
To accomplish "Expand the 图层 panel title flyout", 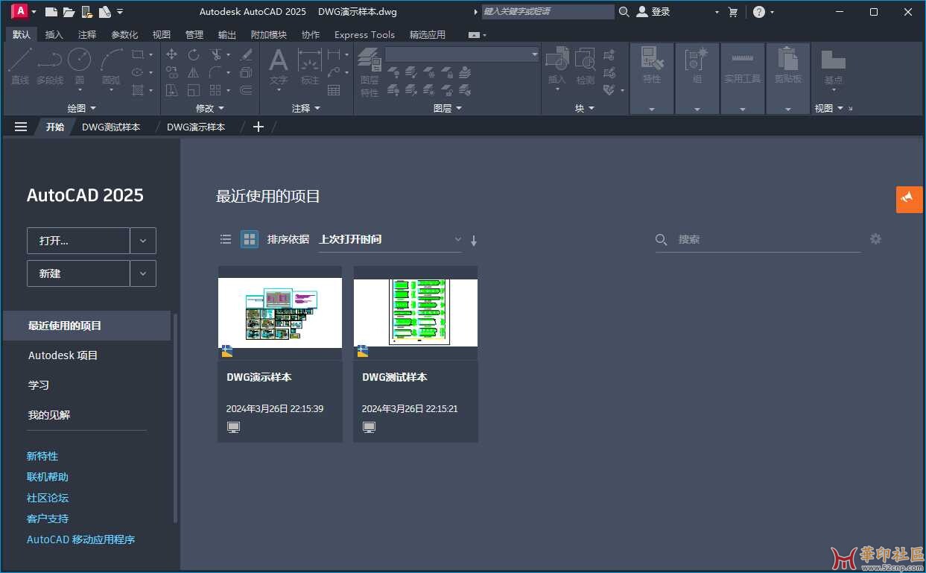I will 447,108.
